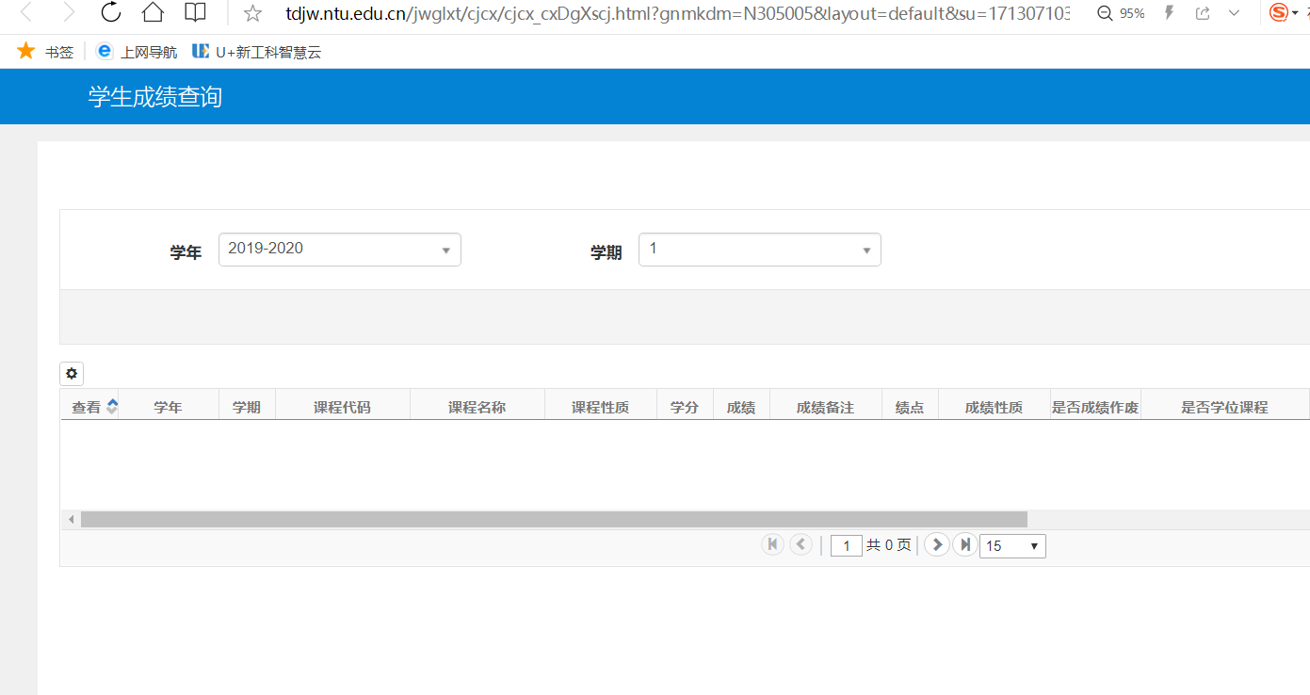The height and width of the screenshot is (695, 1310).
Task: Reload the page with the refresh icon
Action: [x=111, y=13]
